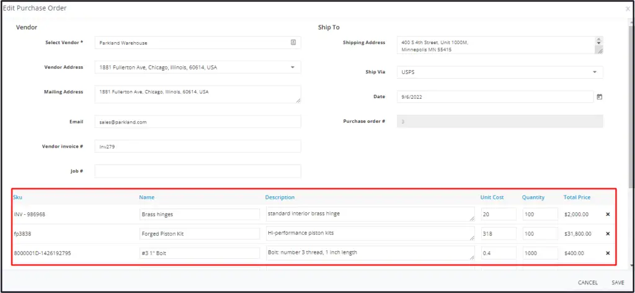
Task: Delete the Forged Piston Kit row
Action: pos(608,234)
